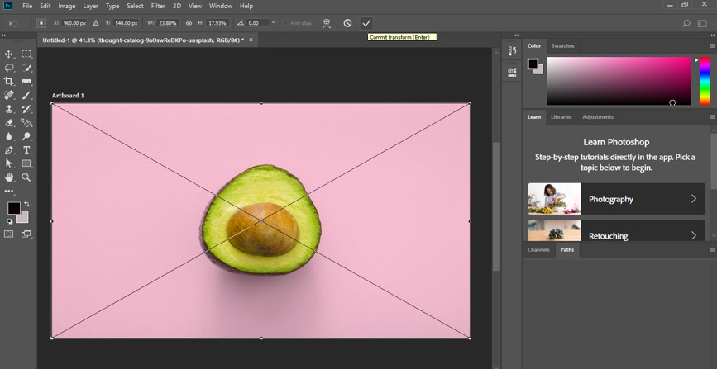Image resolution: width=717 pixels, height=369 pixels.
Task: Activate the Zoom tool in toolbar
Action: click(x=26, y=177)
